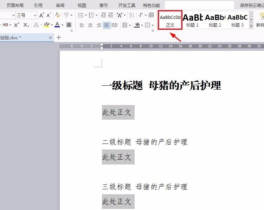Increase paragraph indent

point(111,15)
